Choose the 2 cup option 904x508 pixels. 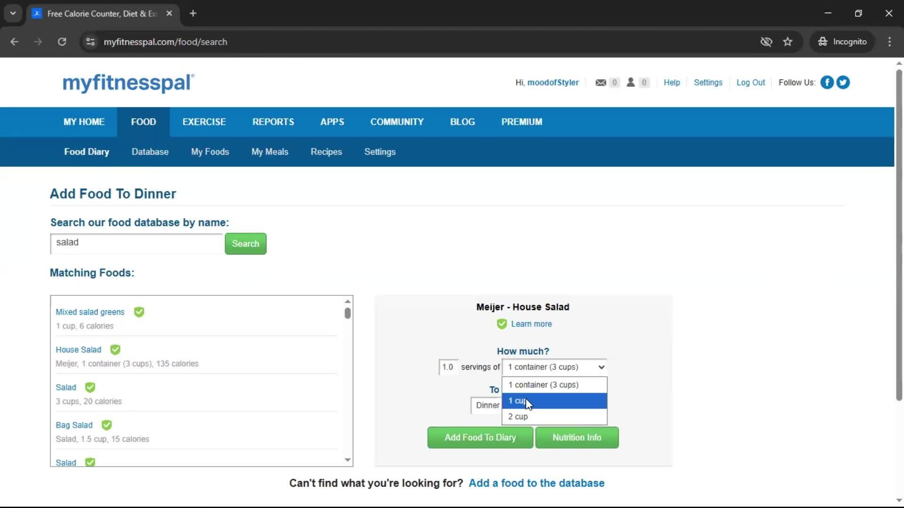(x=554, y=417)
